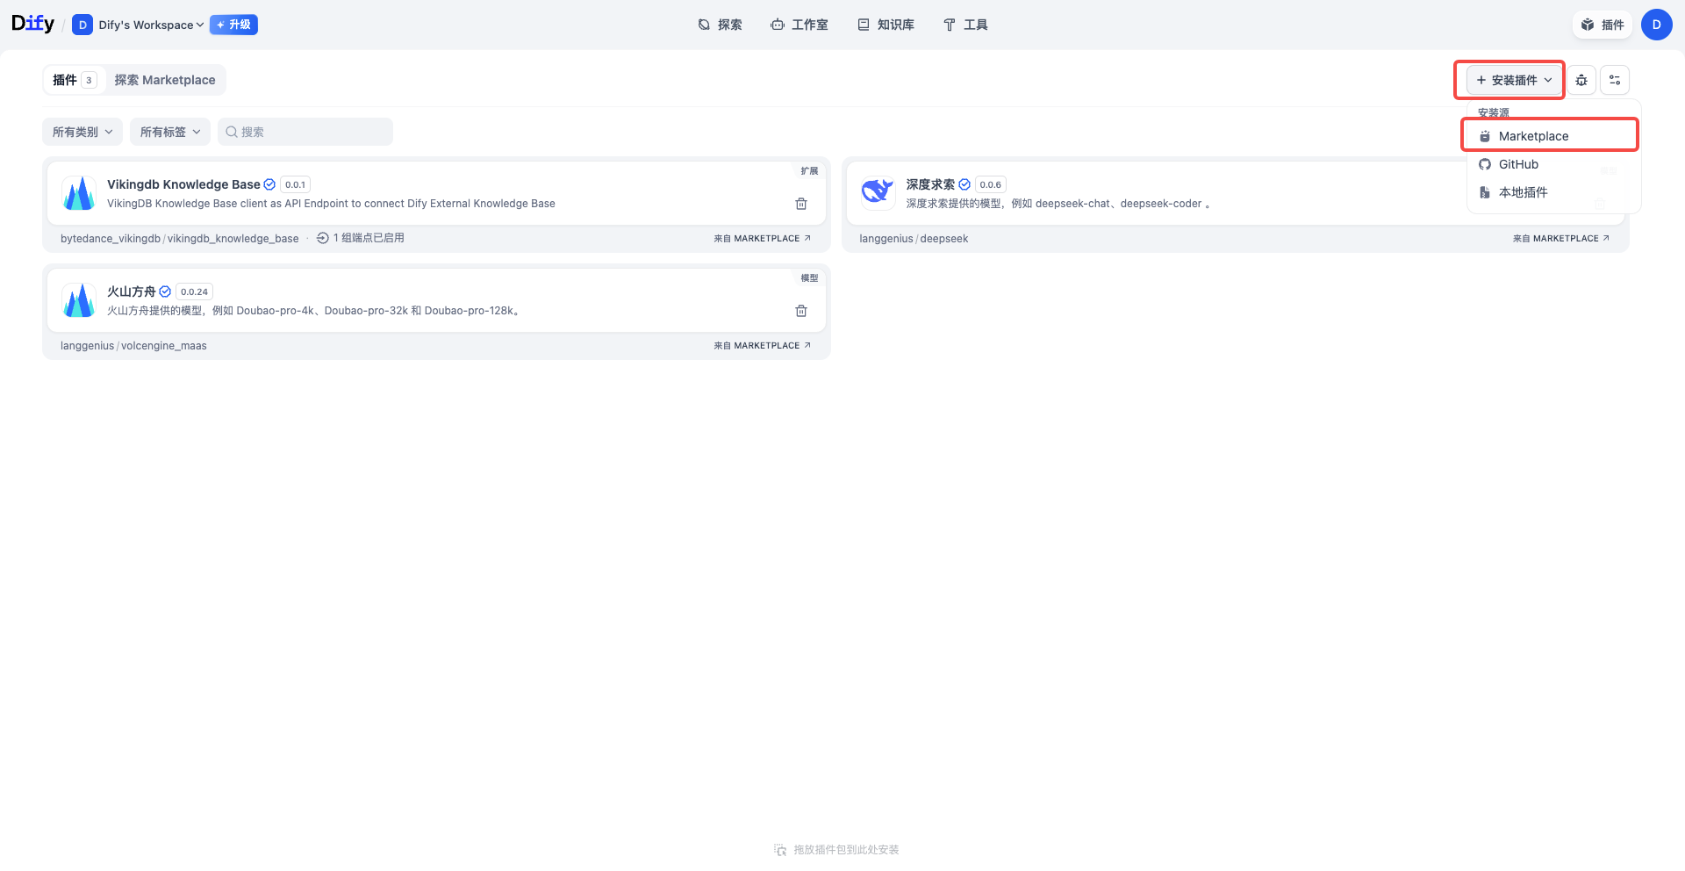Click bytedance_vikingdb / vikingdb_knowledge_base identifier text
The height and width of the screenshot is (871, 1685).
pos(179,239)
